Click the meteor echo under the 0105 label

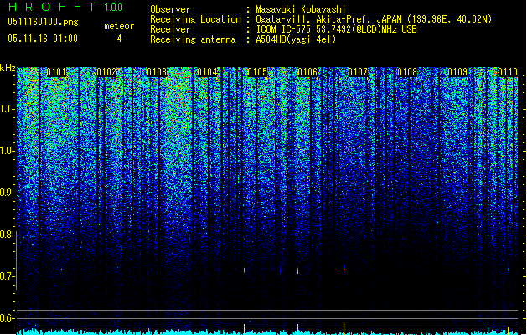[x=245, y=271]
